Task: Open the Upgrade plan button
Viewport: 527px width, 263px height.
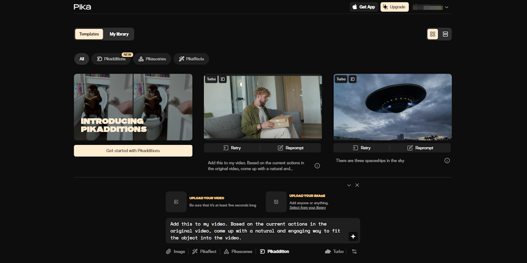Action: (x=394, y=7)
